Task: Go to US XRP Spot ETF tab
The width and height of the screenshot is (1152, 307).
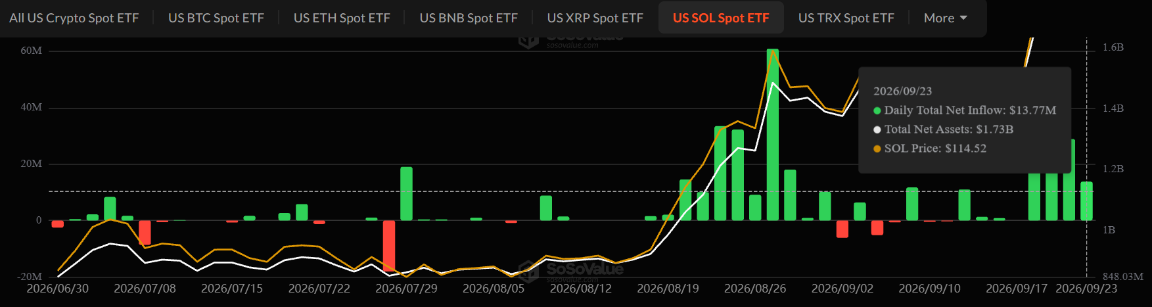Action: 595,18
